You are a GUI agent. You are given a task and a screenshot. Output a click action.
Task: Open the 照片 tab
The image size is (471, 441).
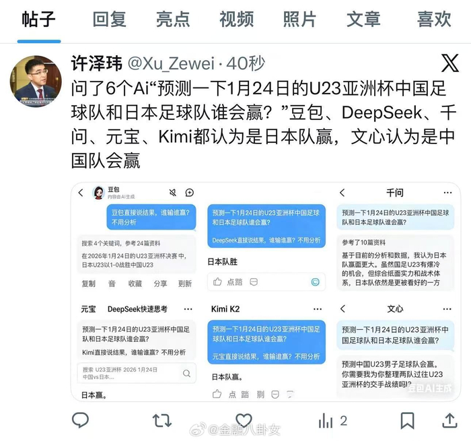coord(299,20)
